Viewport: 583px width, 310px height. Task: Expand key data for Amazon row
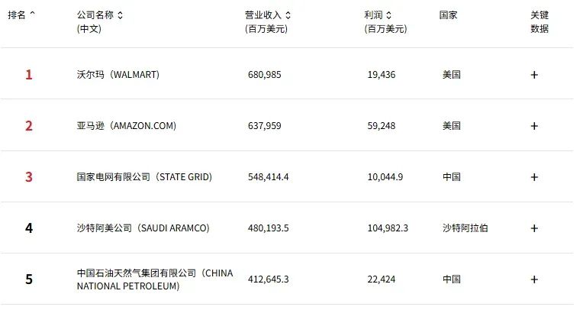coord(534,126)
